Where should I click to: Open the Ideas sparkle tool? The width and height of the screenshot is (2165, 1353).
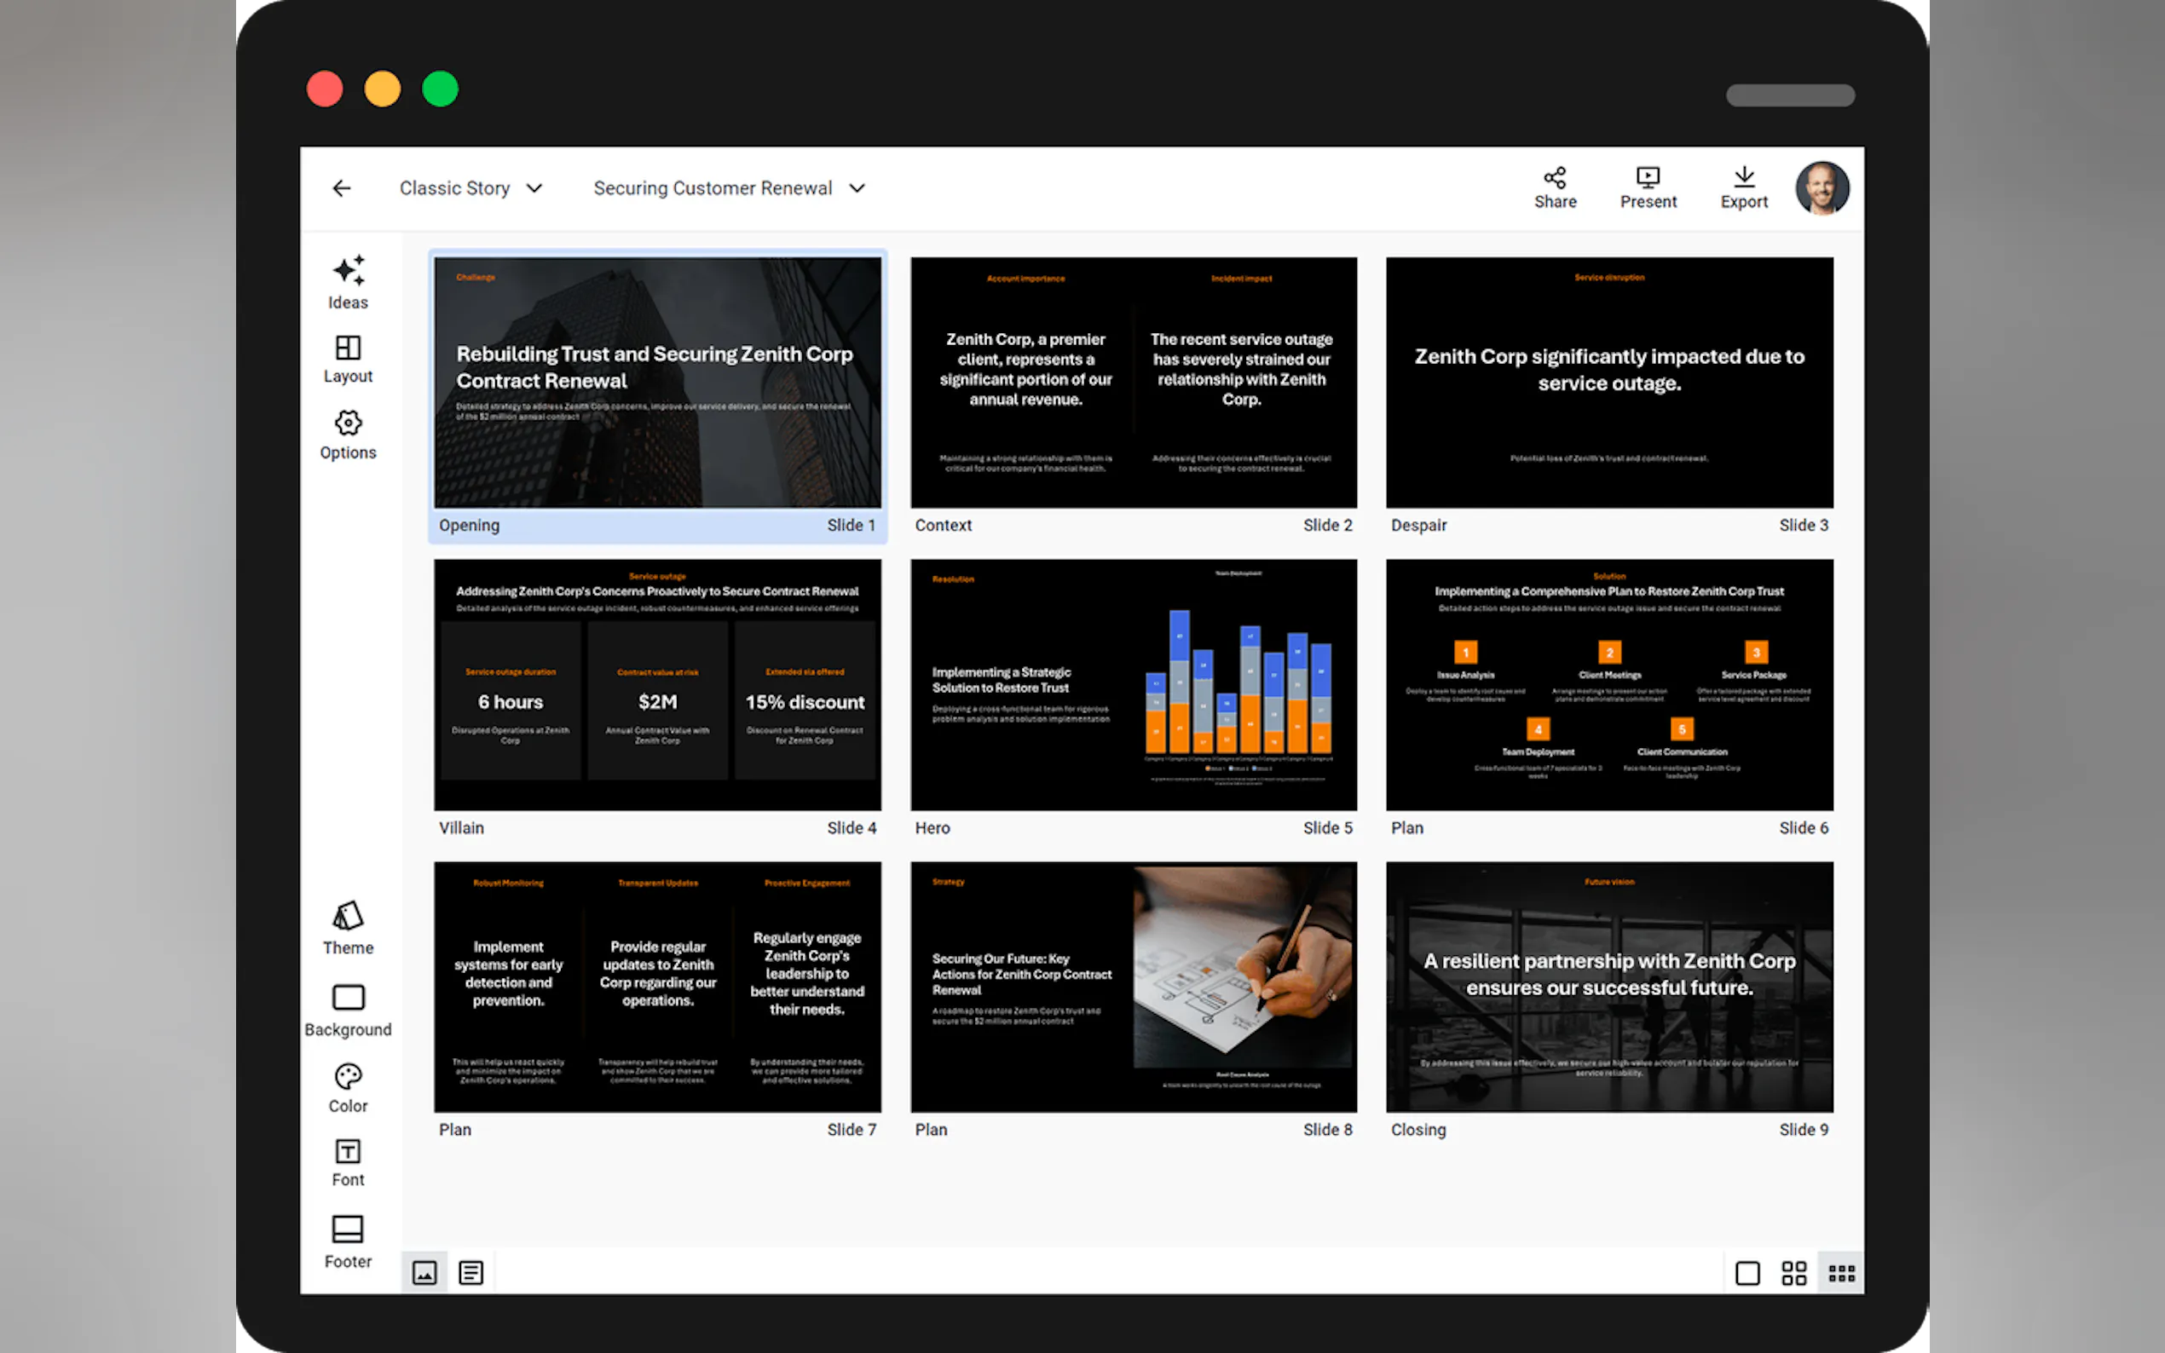347,271
